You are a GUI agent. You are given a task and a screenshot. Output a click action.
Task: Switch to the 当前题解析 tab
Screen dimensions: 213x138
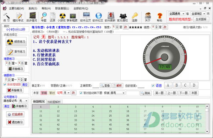(54, 102)
